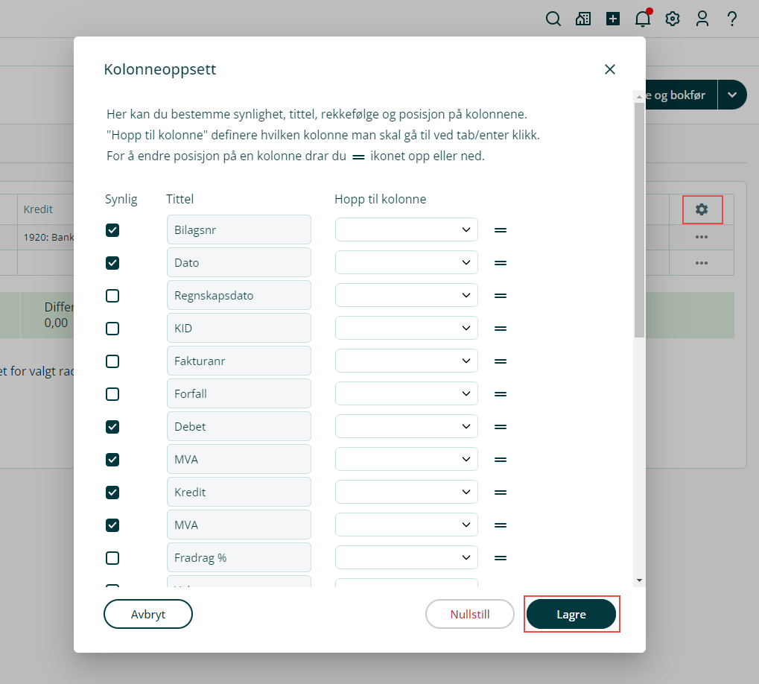Click the dialog's vertical scrollbar
Image resolution: width=759 pixels, height=684 pixels.
(x=639, y=224)
